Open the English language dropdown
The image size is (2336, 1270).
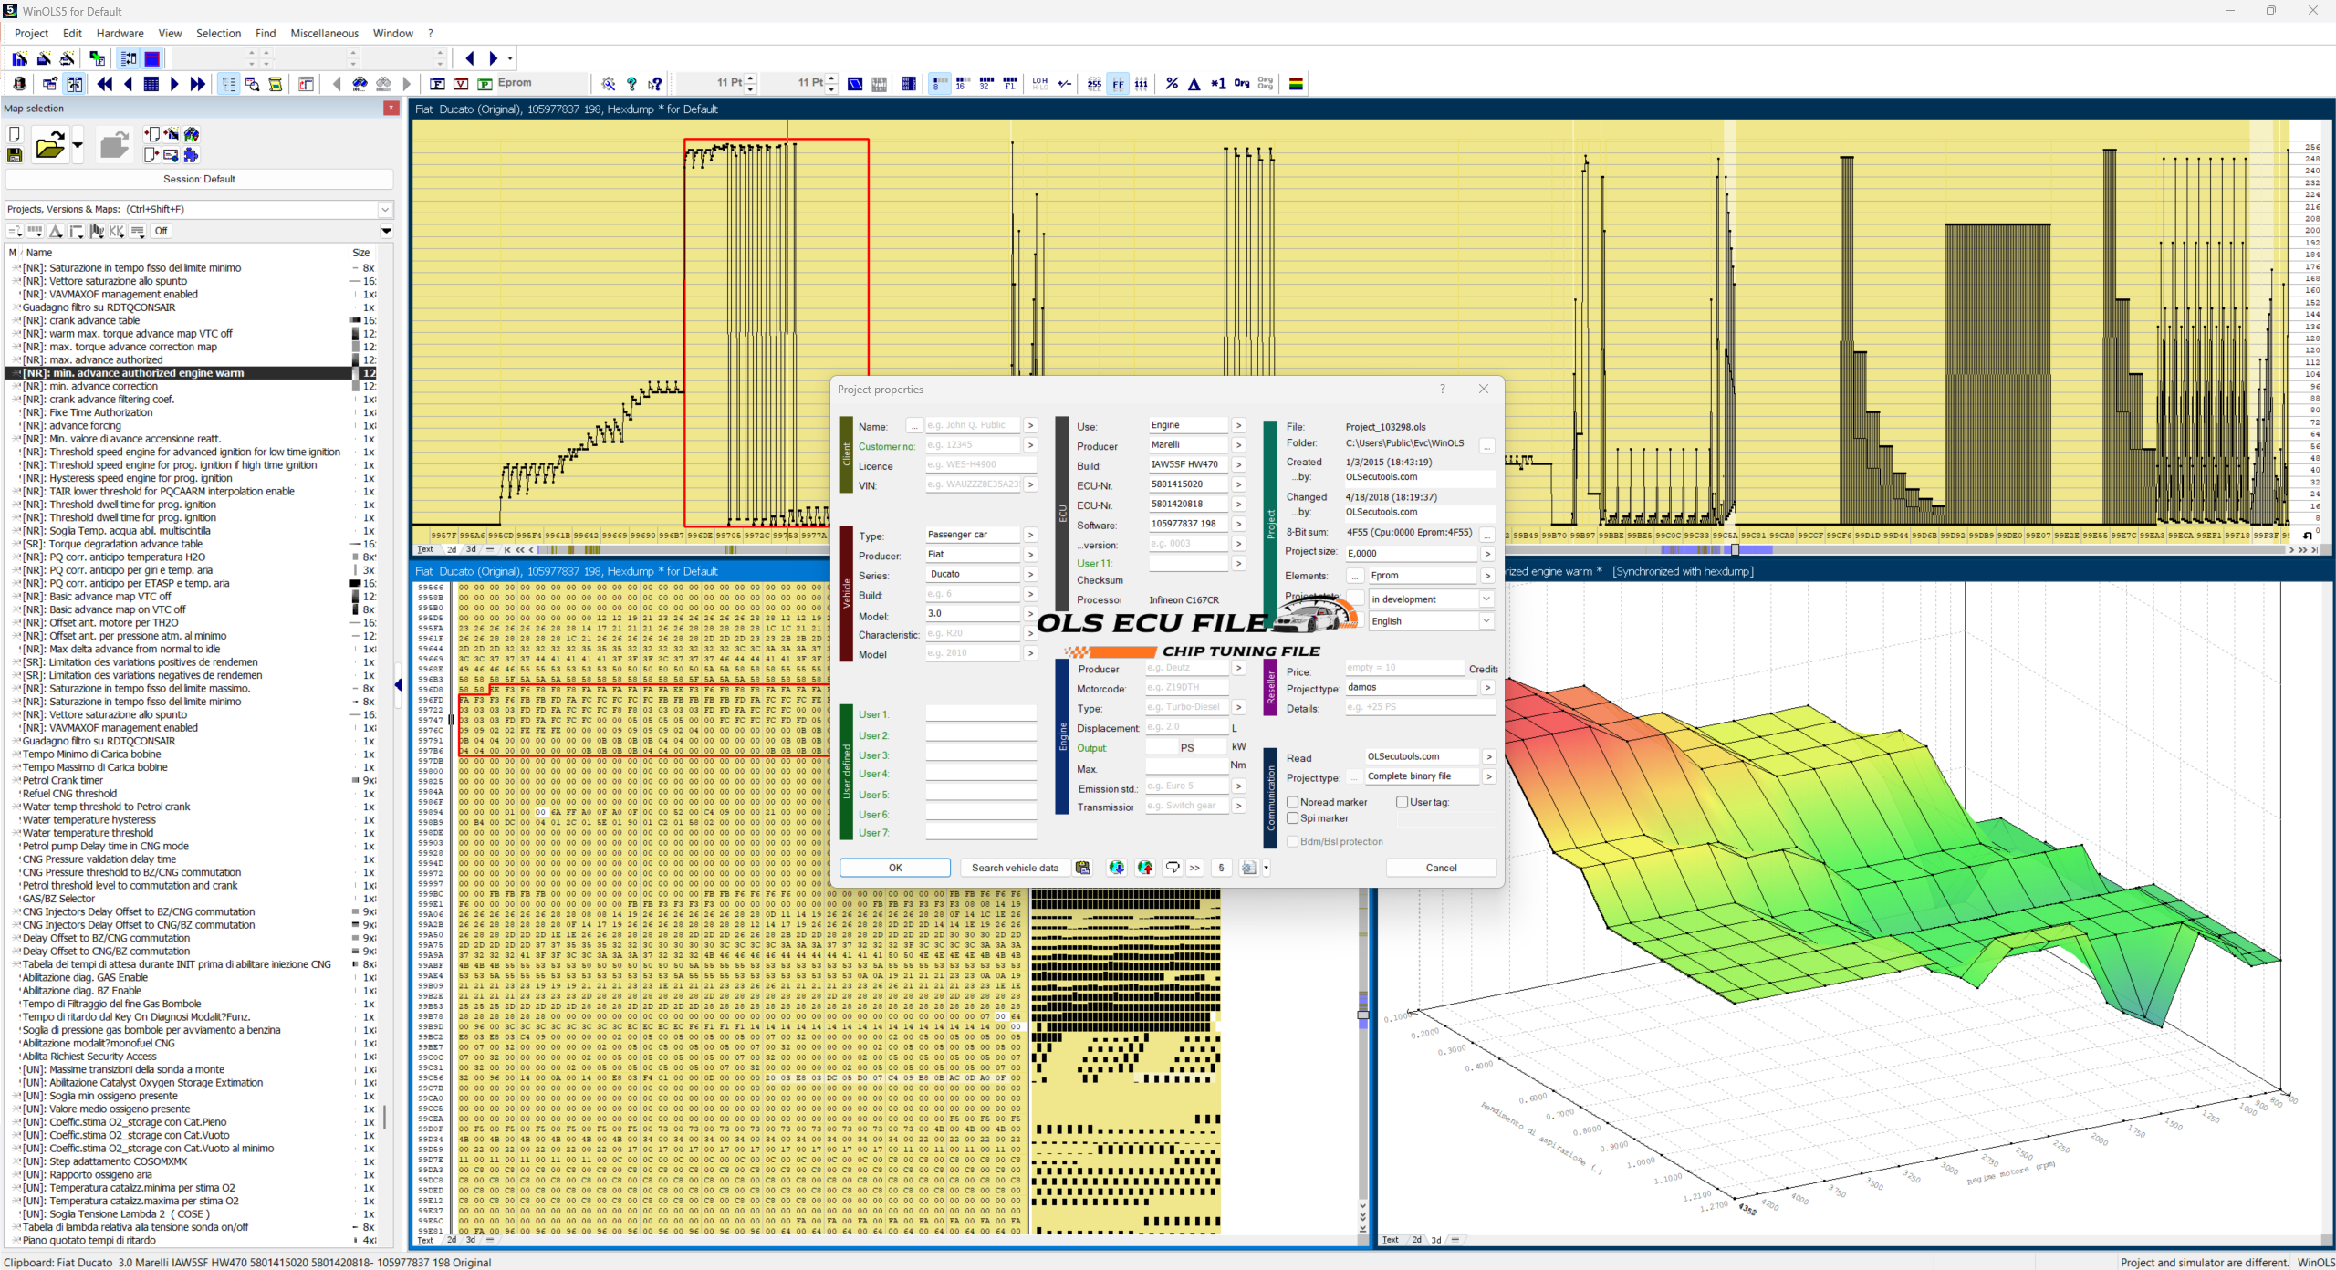point(1486,621)
